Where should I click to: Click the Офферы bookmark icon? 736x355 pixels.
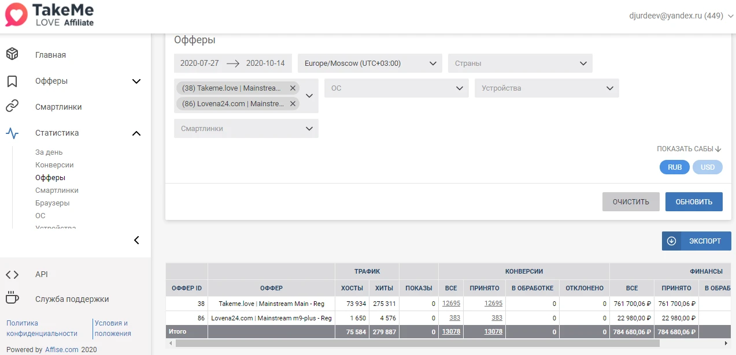point(12,81)
